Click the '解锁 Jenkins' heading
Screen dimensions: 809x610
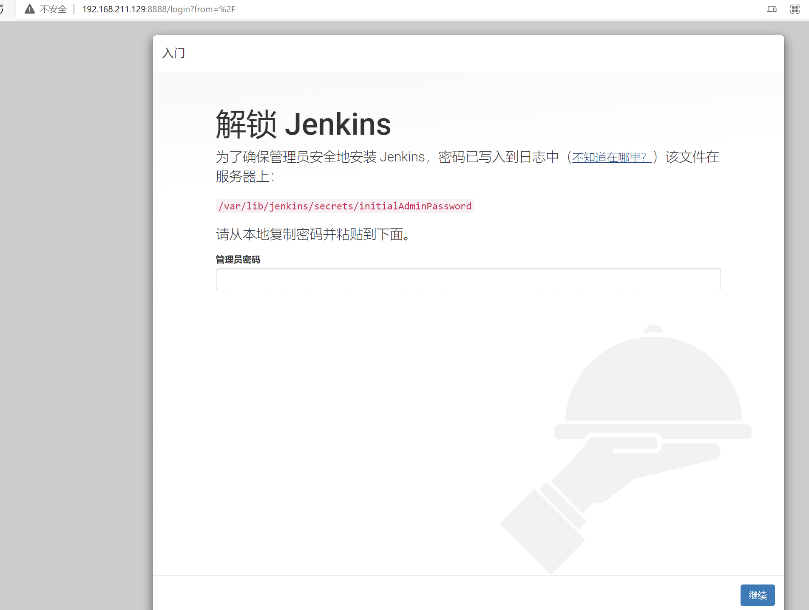(x=303, y=124)
